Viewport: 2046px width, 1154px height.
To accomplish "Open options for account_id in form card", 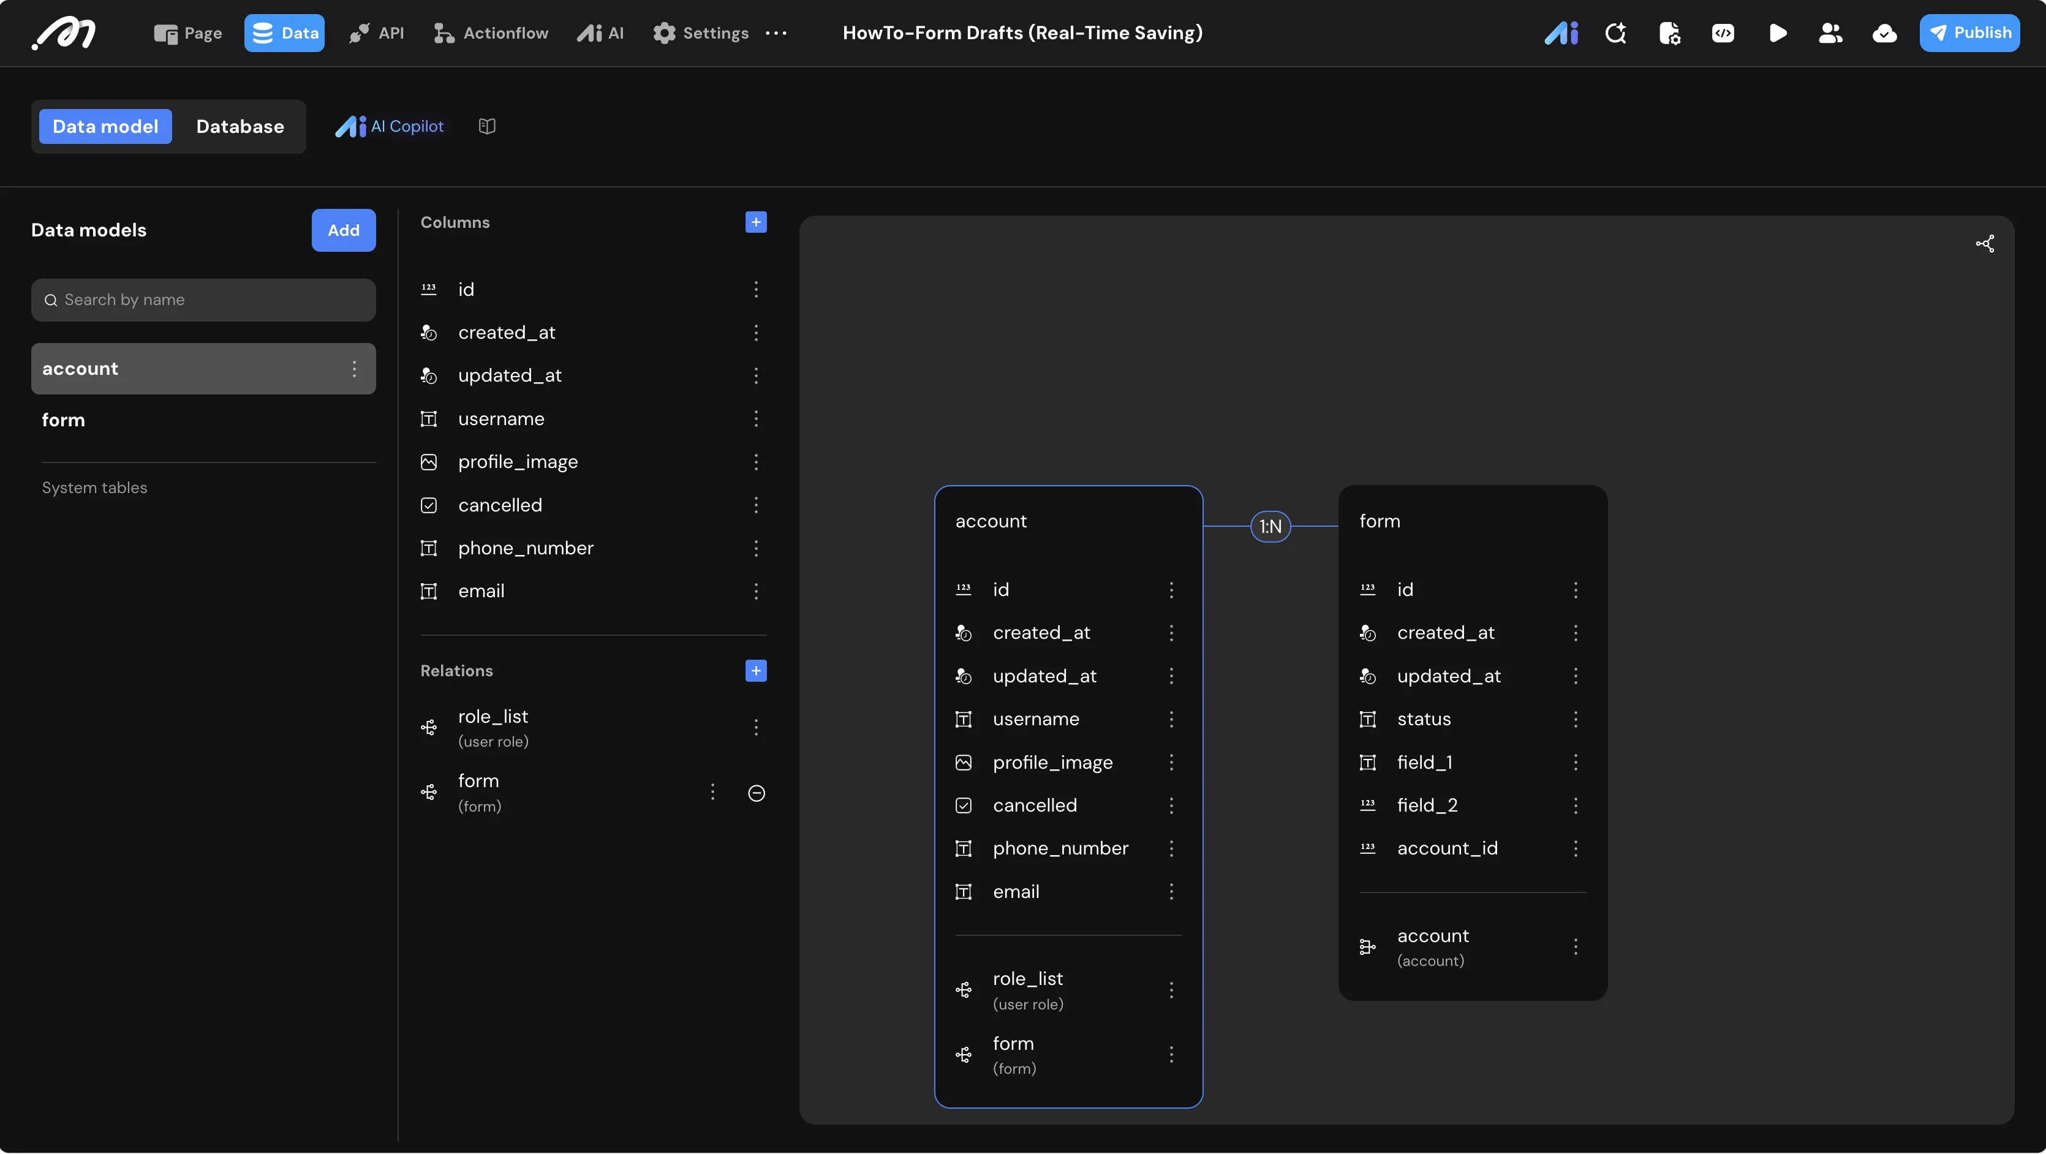I will click(1576, 849).
